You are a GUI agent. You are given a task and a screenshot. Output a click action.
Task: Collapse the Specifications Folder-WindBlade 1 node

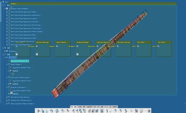pyautogui.click(x=4, y=8)
